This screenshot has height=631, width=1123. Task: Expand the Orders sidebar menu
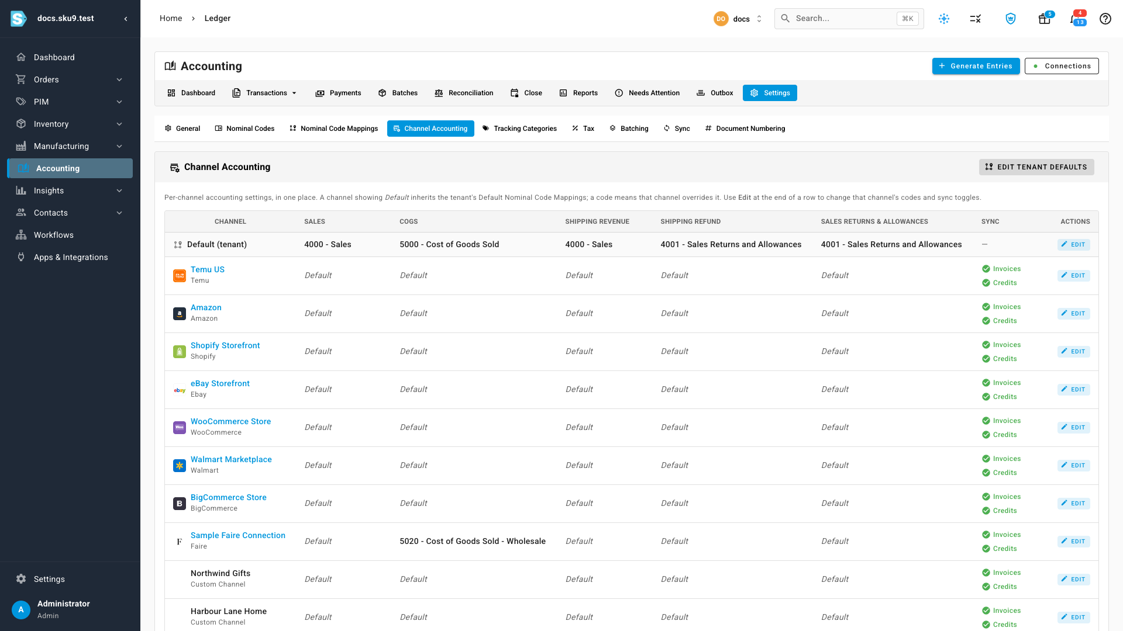click(70, 79)
